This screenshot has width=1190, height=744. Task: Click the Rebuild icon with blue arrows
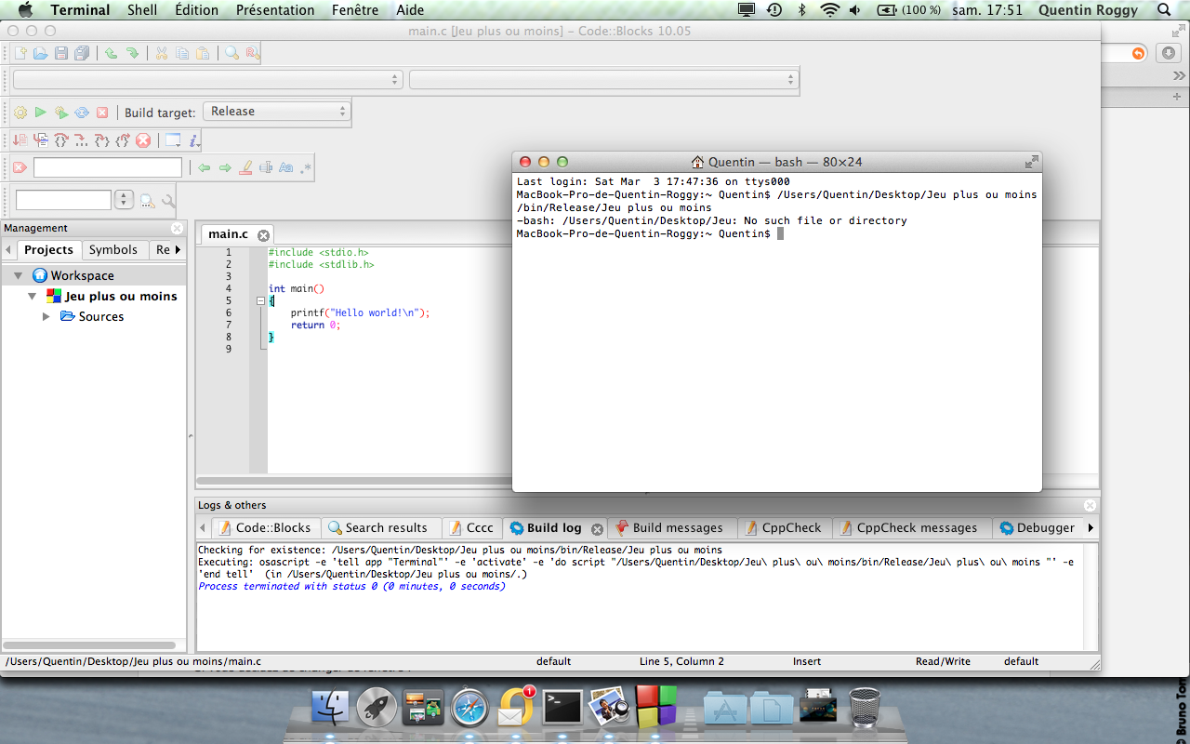[82, 113]
